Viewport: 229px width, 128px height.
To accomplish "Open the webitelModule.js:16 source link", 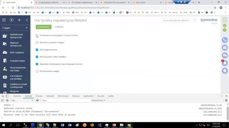I will point(211,105).
